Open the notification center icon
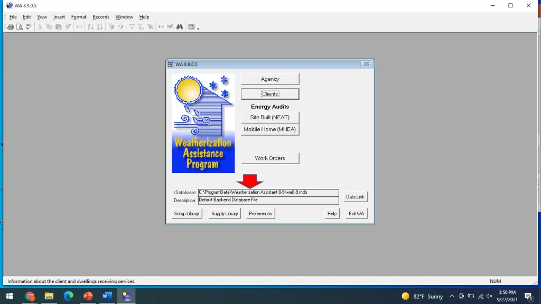Screen dimensions: 541x304 [x=528, y=296]
